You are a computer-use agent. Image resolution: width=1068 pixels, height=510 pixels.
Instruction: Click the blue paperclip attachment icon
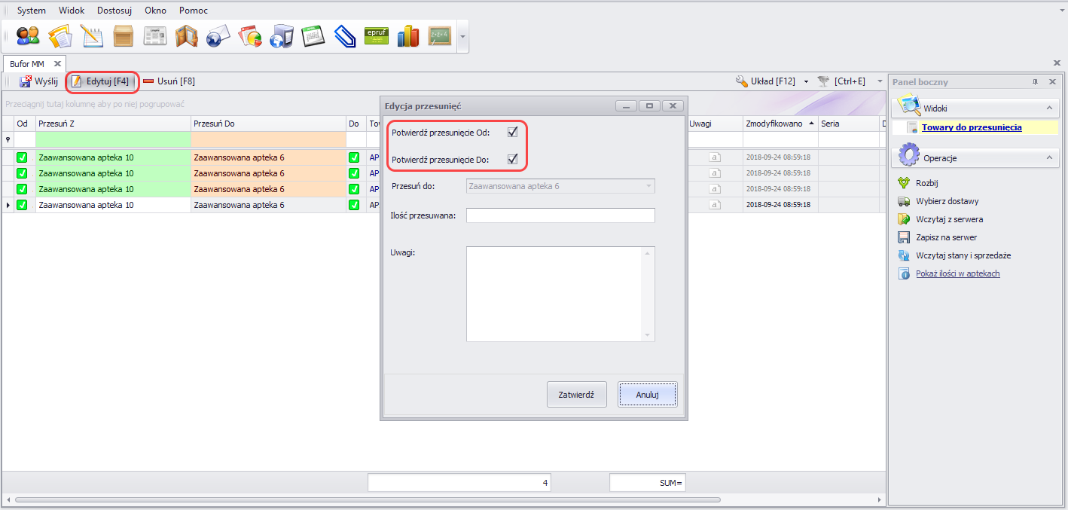[344, 36]
